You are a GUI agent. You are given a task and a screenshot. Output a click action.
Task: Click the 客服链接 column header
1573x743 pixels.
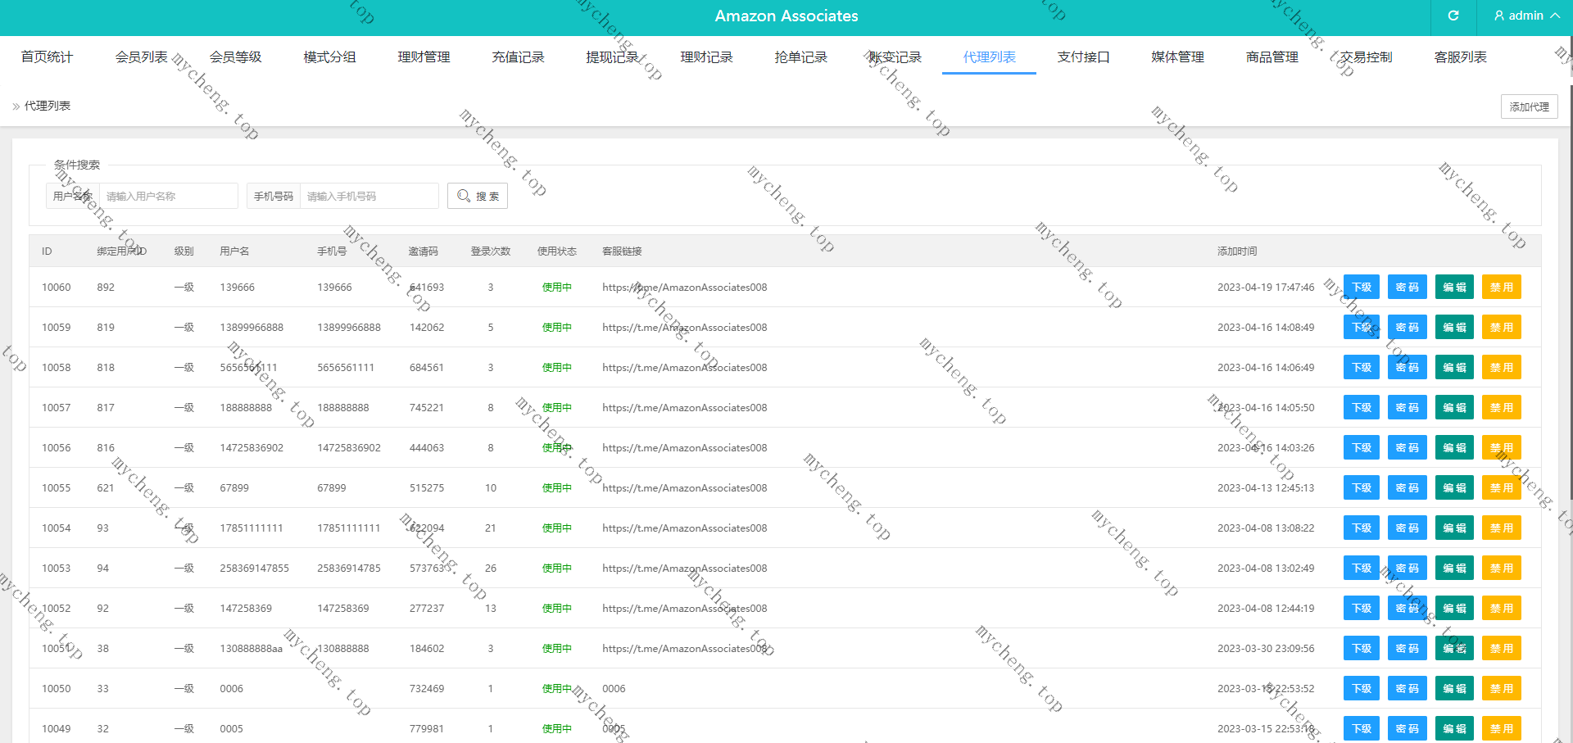coord(622,251)
